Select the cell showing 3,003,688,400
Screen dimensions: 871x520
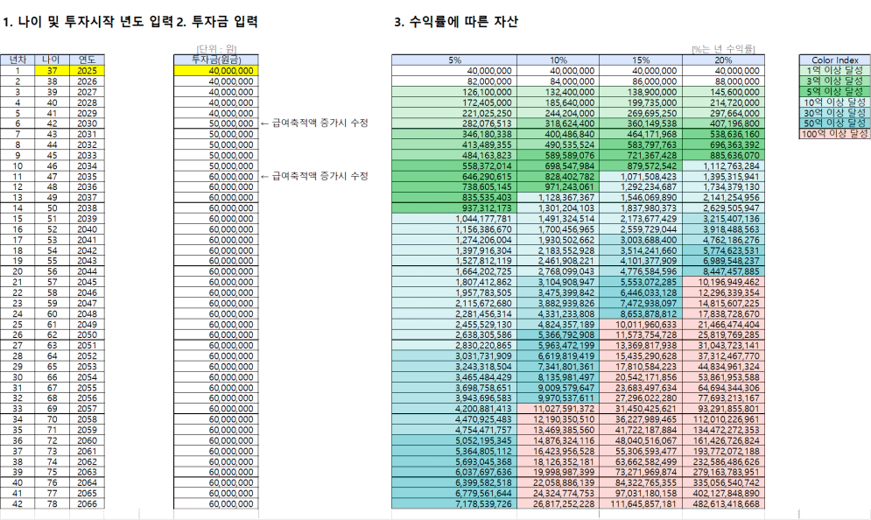641,240
